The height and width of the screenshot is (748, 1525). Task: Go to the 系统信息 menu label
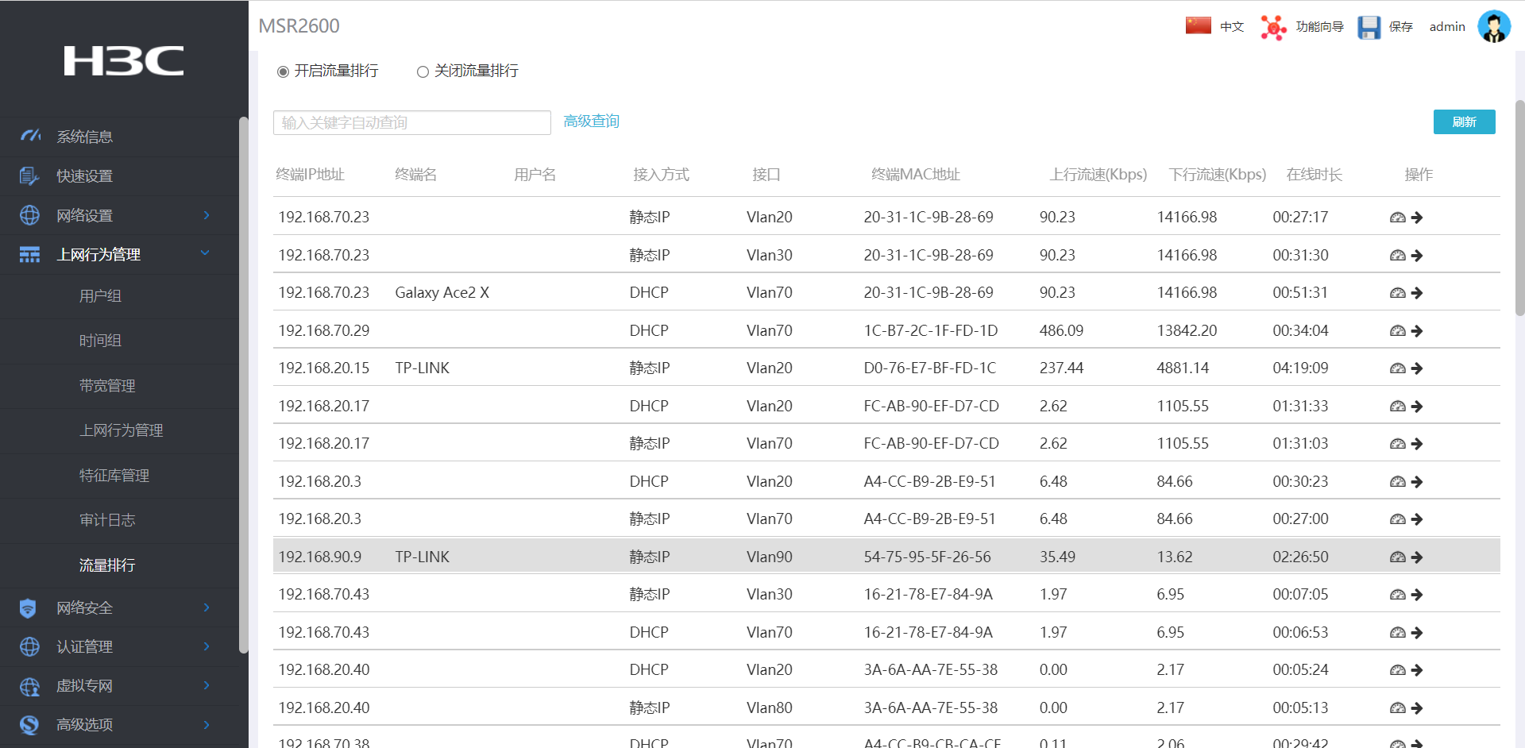84,137
